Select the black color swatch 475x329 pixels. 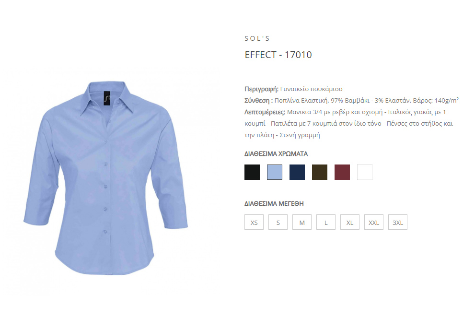(252, 172)
